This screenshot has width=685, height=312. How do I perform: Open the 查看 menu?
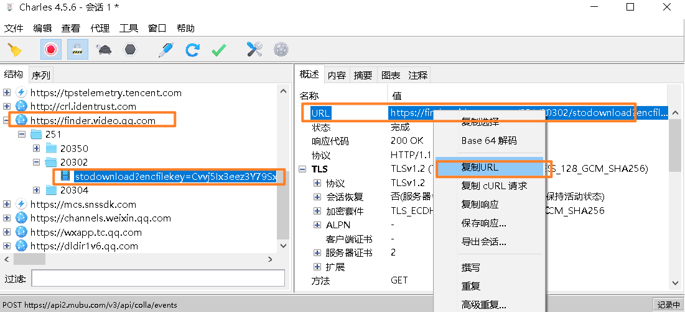tap(71, 29)
